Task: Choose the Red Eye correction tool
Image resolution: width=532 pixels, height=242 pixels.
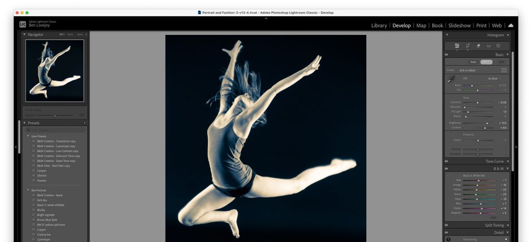Action: coord(488,46)
